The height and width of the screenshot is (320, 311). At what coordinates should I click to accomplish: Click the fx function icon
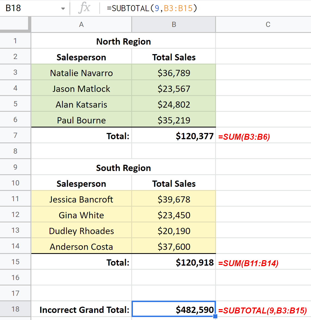pyautogui.click(x=84, y=8)
